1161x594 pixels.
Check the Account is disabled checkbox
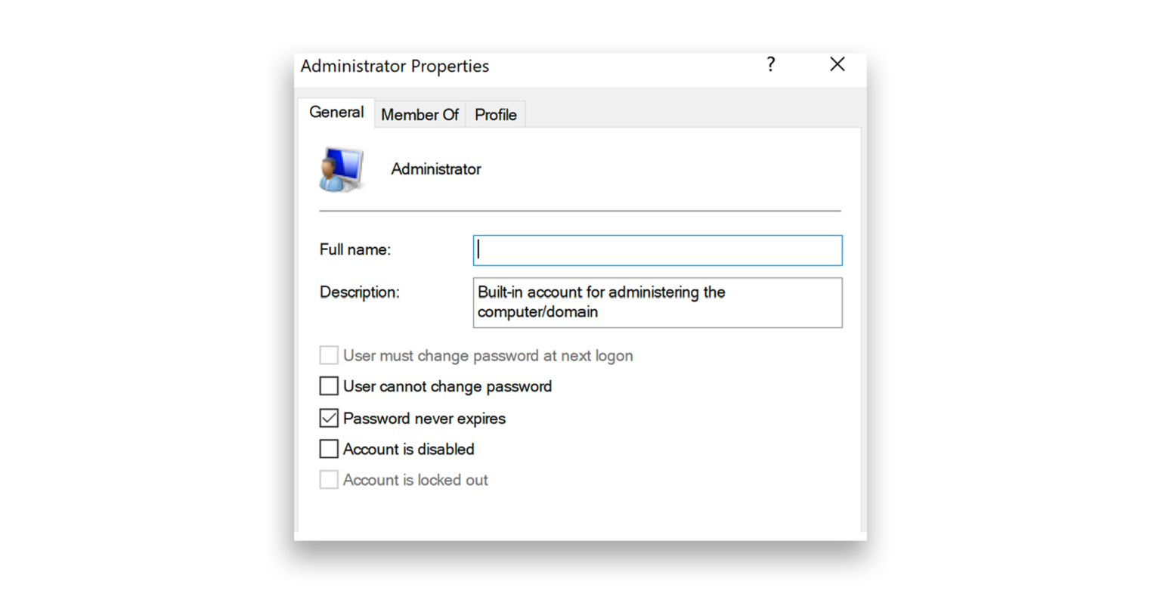point(328,449)
